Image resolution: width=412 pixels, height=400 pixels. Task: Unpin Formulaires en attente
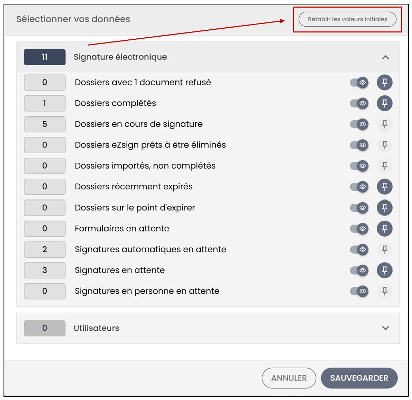(x=384, y=228)
